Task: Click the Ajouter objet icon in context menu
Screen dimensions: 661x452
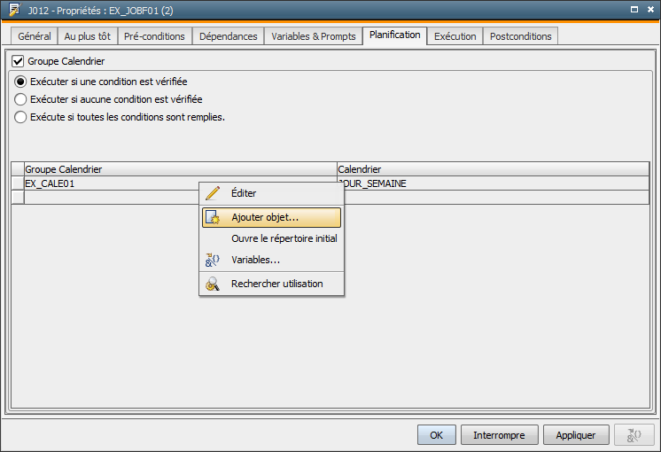Action: [x=212, y=217]
